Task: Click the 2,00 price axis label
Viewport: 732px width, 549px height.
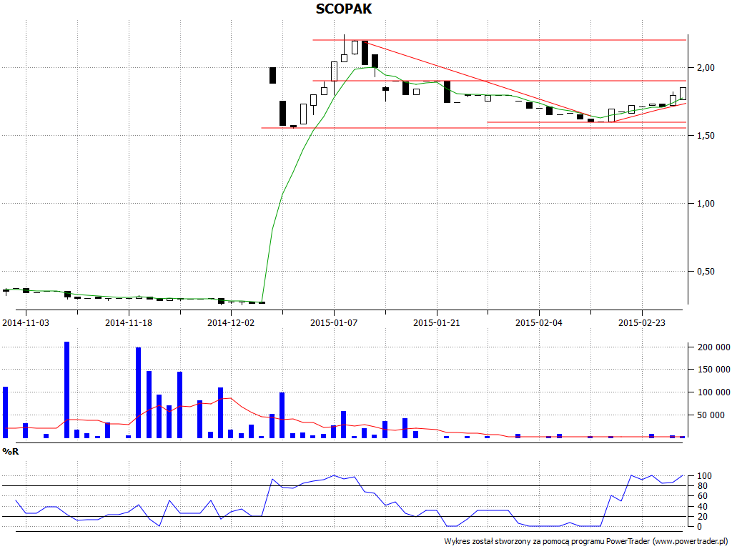Action: pos(706,68)
